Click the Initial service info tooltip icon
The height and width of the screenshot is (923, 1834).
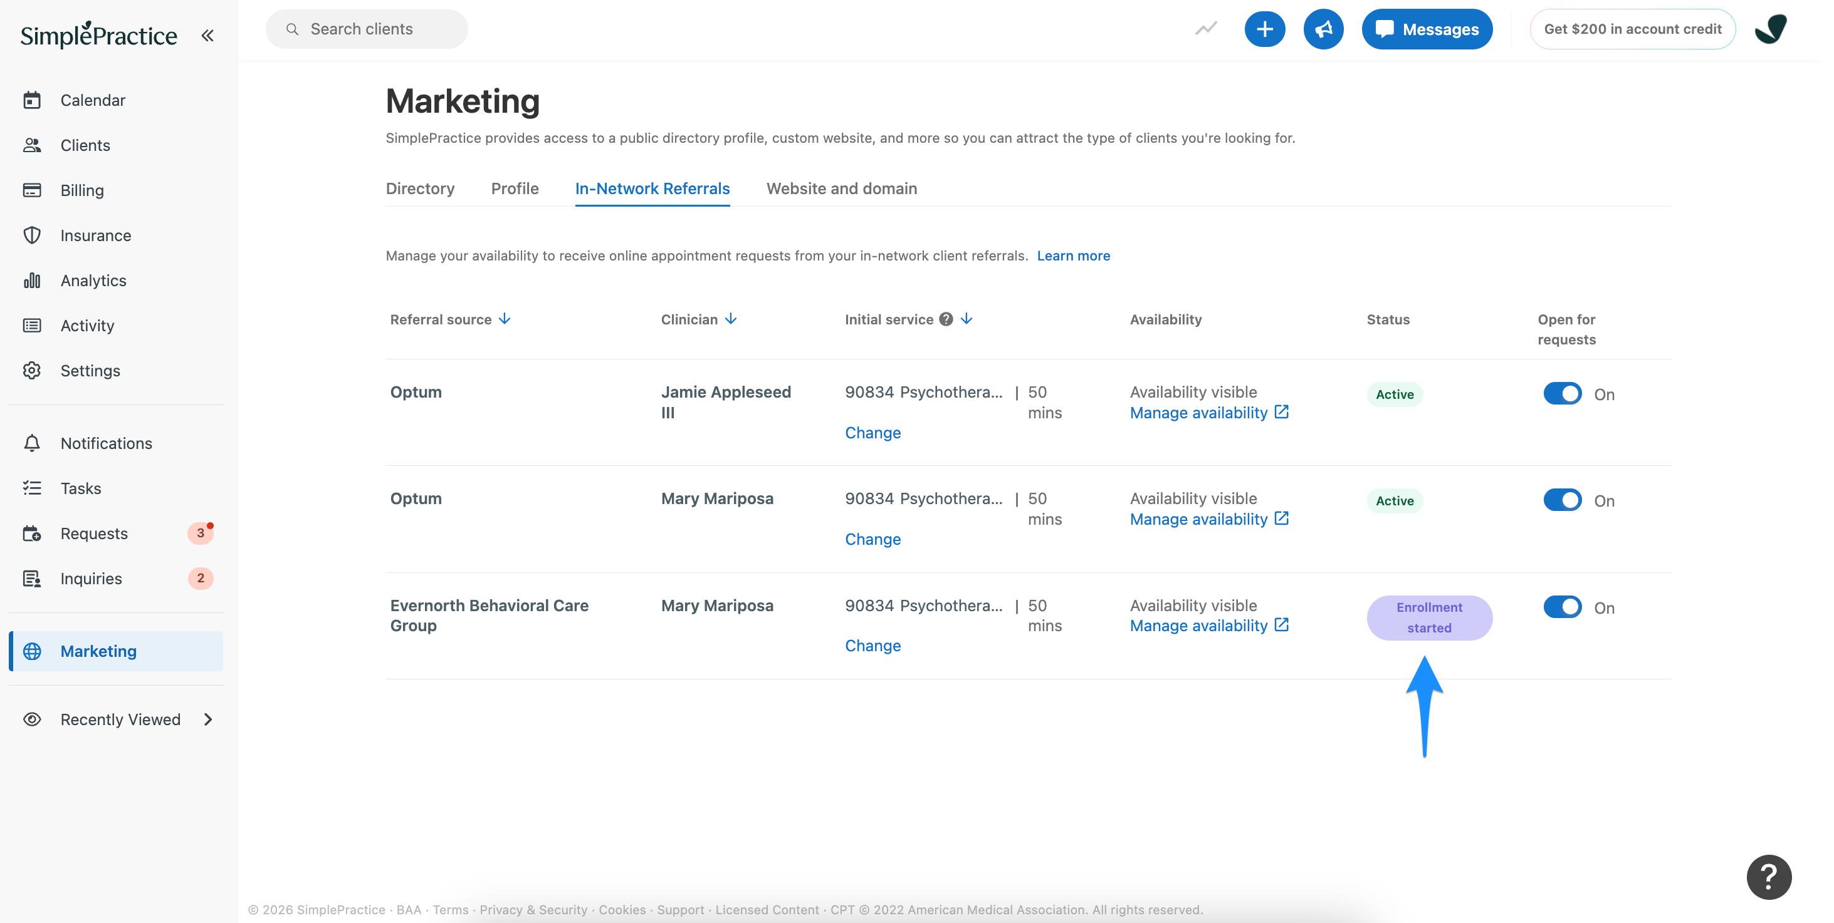click(x=945, y=319)
